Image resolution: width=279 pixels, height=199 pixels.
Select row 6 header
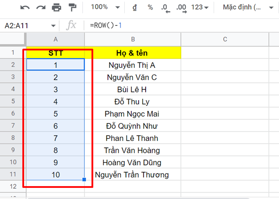point(13,114)
